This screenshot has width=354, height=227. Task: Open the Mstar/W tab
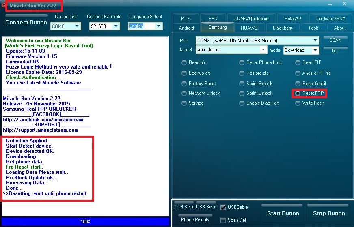293,19
